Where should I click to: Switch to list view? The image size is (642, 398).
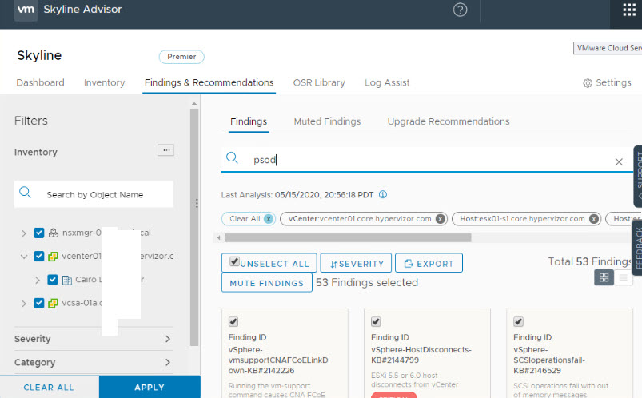624,277
